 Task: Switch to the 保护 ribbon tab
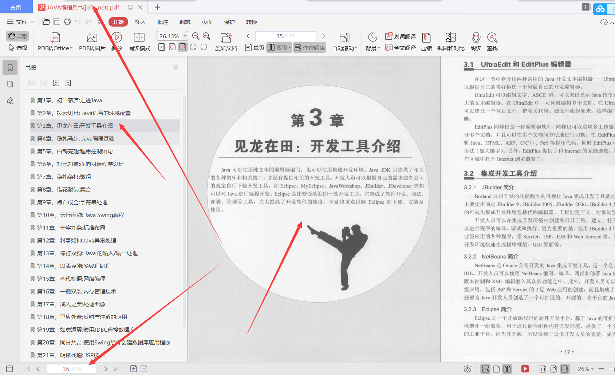(229, 22)
